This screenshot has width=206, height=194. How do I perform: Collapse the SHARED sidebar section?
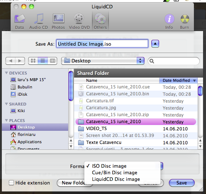click(6, 104)
